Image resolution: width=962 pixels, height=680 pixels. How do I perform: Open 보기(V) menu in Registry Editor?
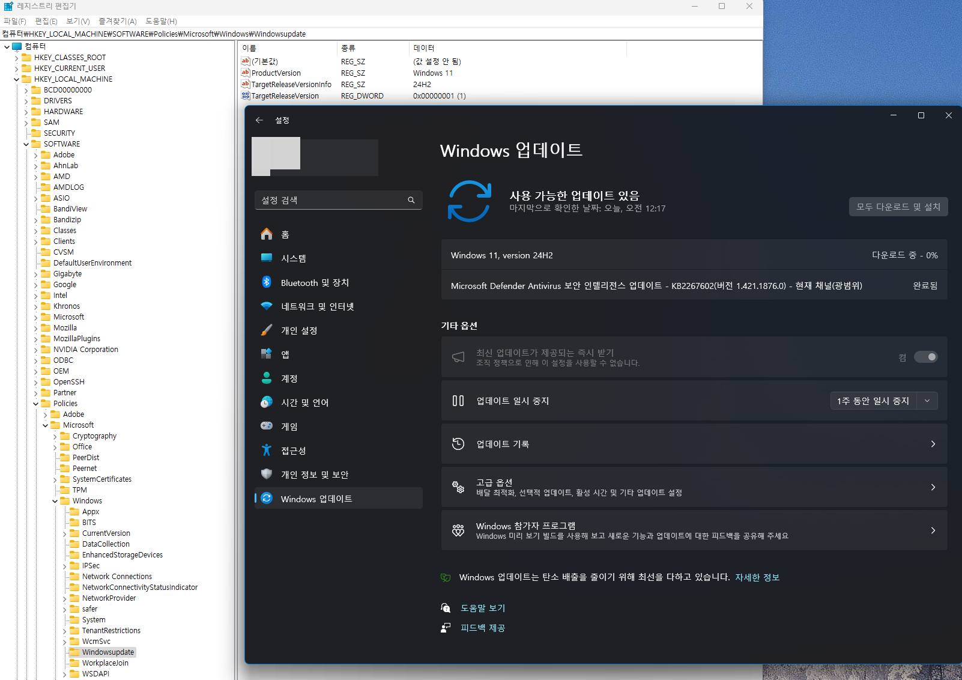click(78, 21)
